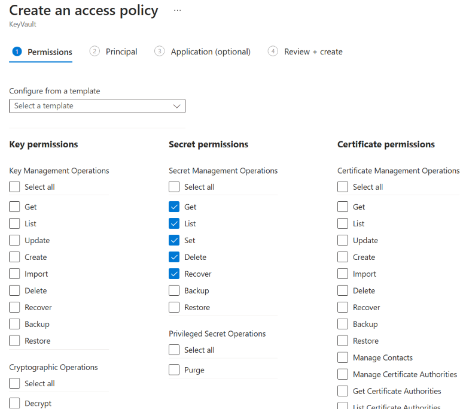Screen dimensions: 460x409
Task: Check Select all for Key Management Operations
Action: pyautogui.click(x=15, y=187)
